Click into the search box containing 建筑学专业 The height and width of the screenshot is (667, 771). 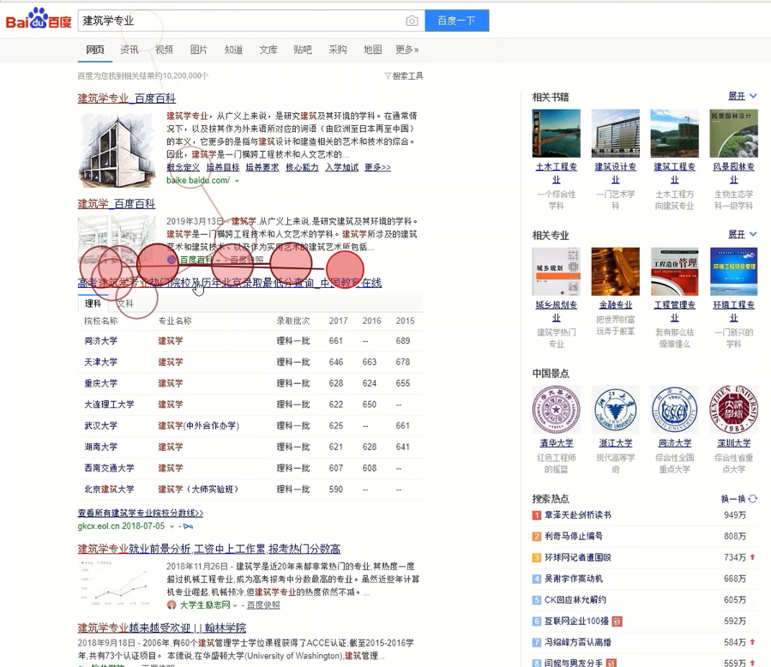point(240,21)
